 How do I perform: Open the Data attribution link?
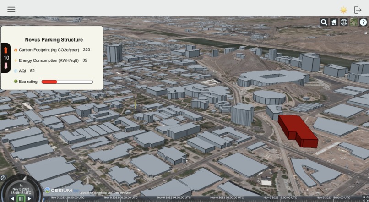[122, 193]
